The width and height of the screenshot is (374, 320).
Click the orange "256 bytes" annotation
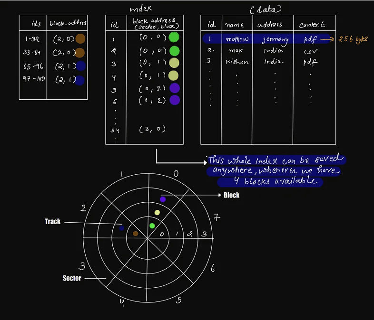353,39
